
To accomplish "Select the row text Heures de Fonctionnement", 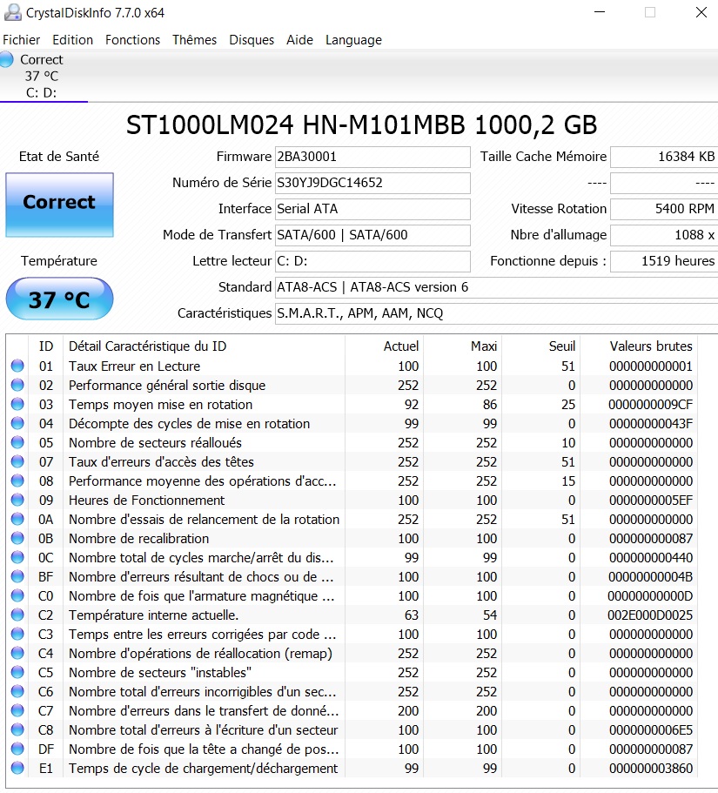I will [x=146, y=501].
